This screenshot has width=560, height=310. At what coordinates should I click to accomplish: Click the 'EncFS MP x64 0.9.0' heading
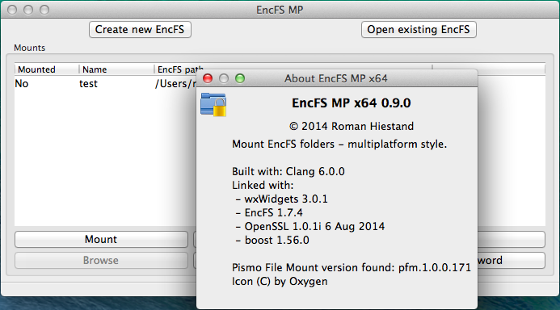pyautogui.click(x=351, y=103)
